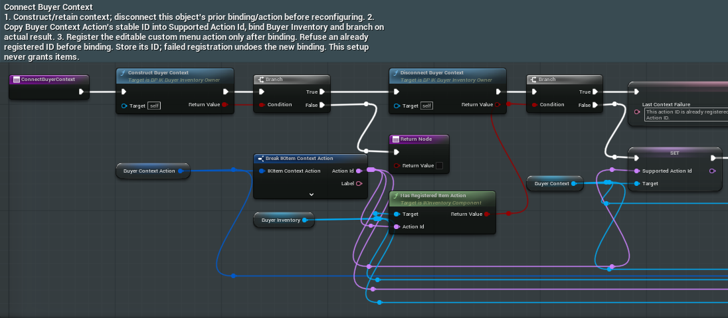This screenshot has height=318, width=728.
Task: Select the Buyer Context Action variable node
Action: click(x=153, y=171)
